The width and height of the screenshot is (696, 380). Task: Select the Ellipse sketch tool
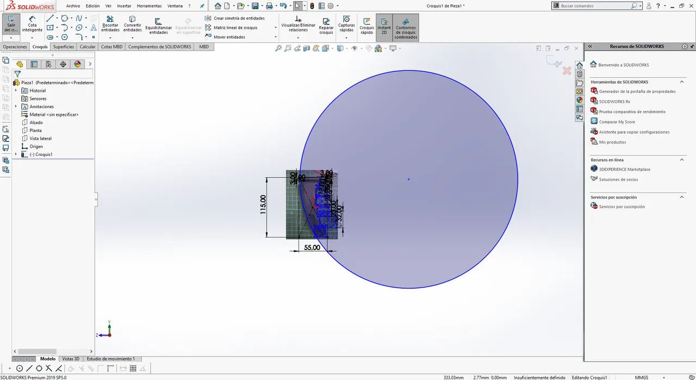pyautogui.click(x=79, y=28)
